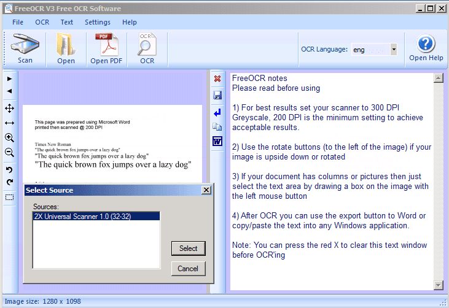Rotate image clockwise

coord(9,182)
